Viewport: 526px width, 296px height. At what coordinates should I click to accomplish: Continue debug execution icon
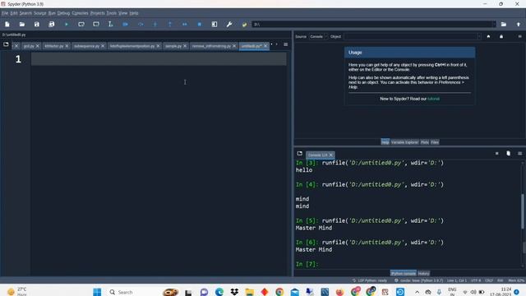click(x=184, y=24)
